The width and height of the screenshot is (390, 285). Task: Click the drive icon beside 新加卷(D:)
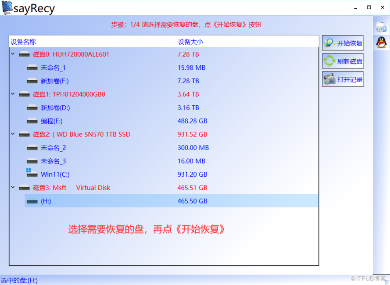click(32, 108)
